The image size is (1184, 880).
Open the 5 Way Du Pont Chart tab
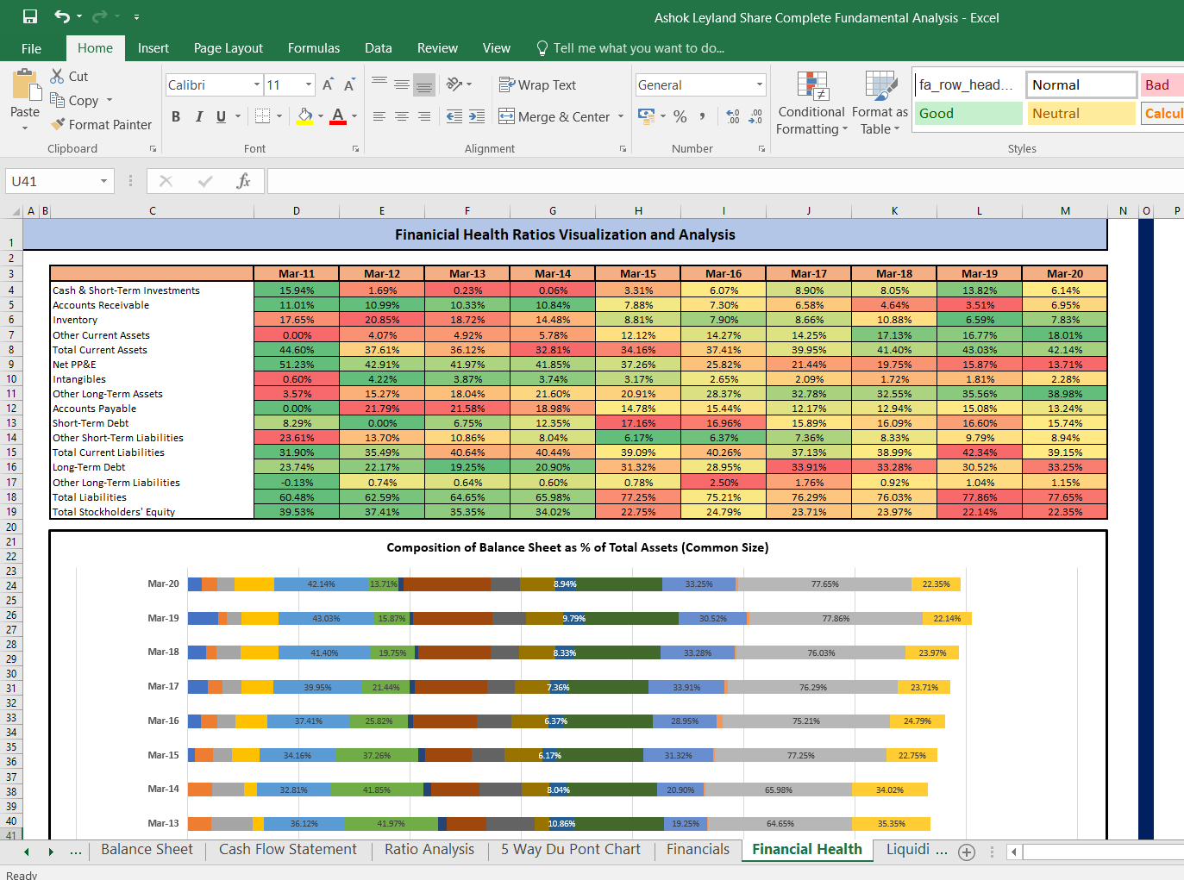click(571, 849)
